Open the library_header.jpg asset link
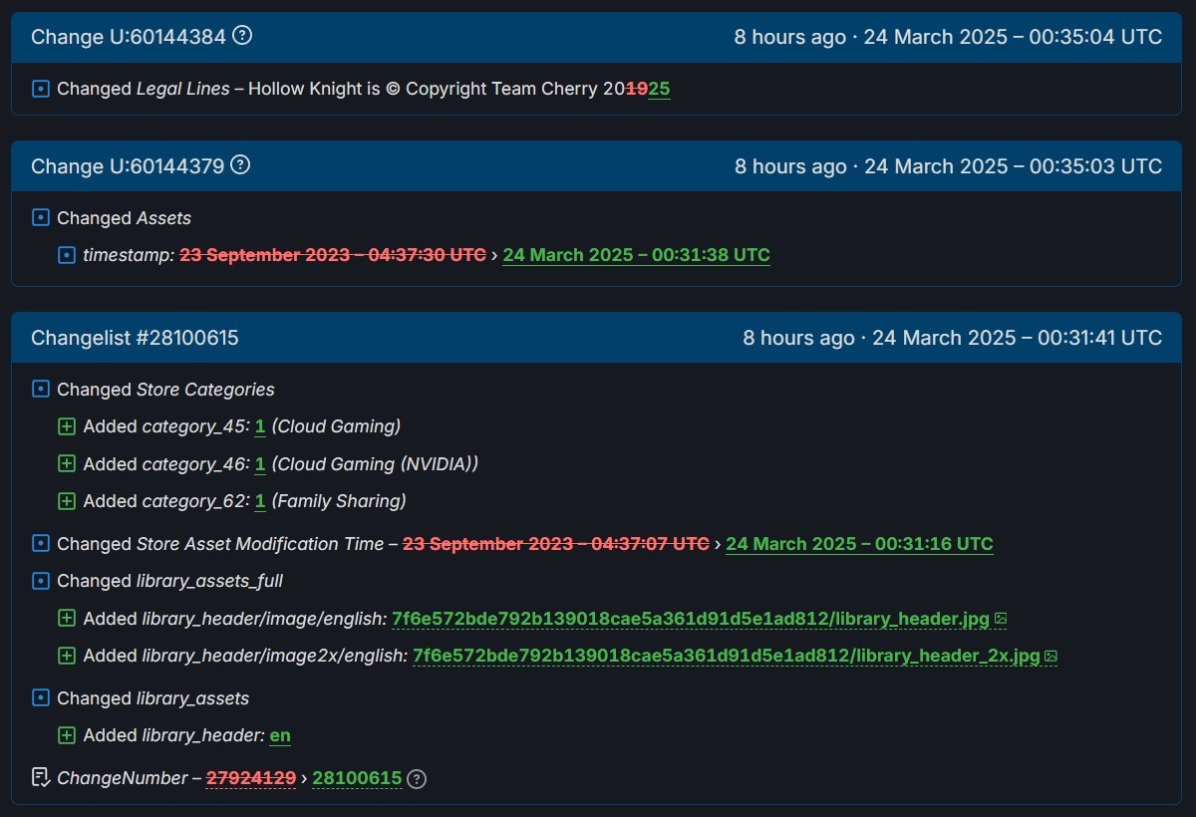The height and width of the screenshot is (817, 1196). [691, 619]
